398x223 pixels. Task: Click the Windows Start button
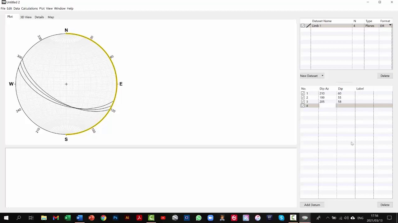[x=6, y=218]
